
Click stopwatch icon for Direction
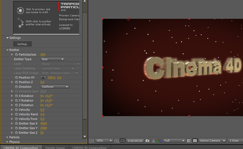point(17,87)
